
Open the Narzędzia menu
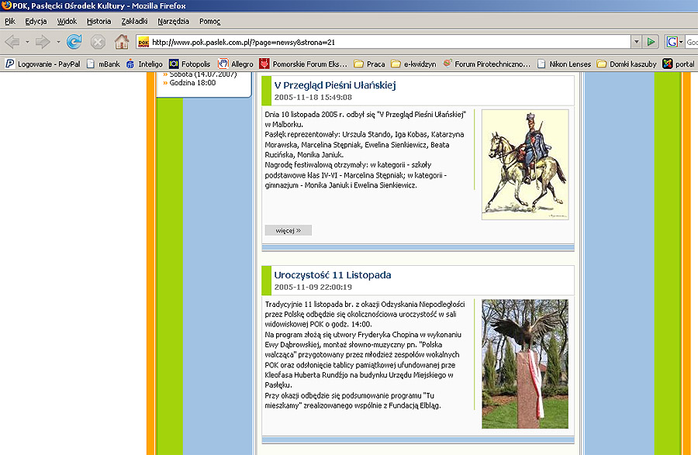(173, 21)
